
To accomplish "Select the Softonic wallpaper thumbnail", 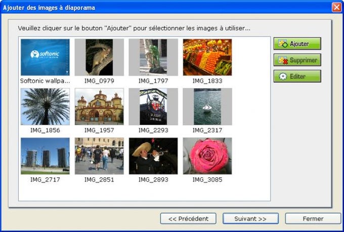I will coord(45,57).
